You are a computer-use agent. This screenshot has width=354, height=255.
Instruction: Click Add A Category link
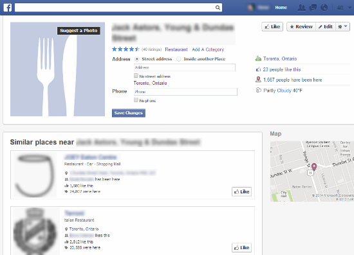click(x=208, y=49)
